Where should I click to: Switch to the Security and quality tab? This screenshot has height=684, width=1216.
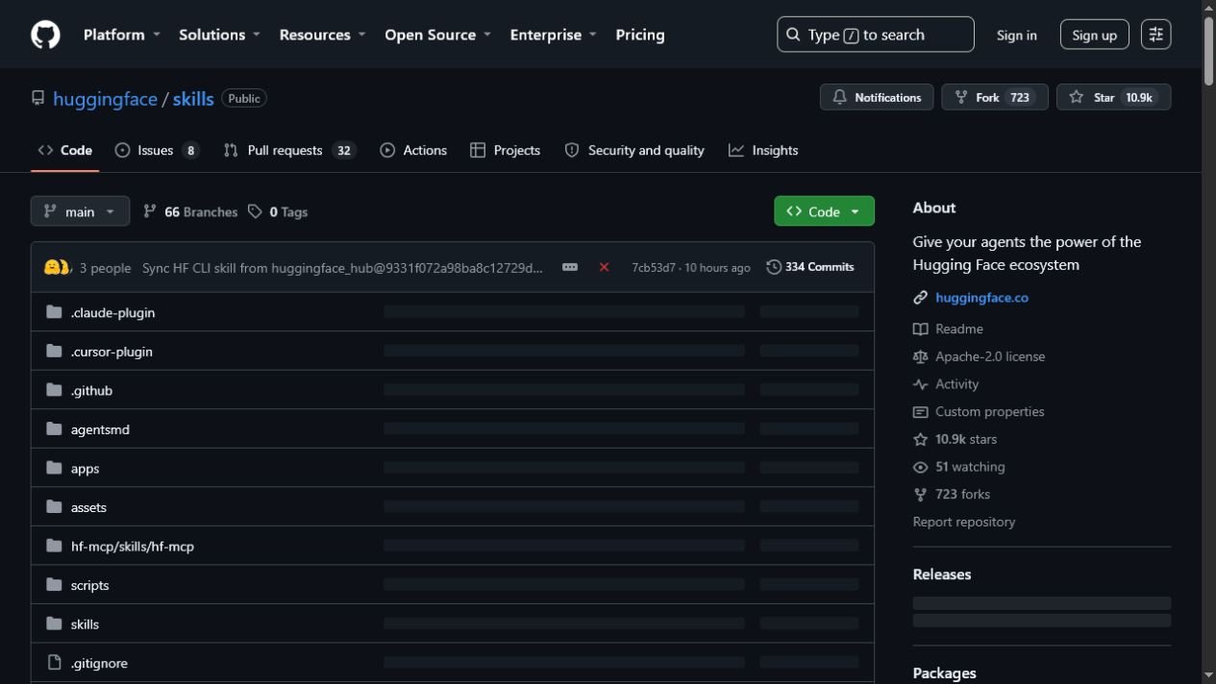634,150
